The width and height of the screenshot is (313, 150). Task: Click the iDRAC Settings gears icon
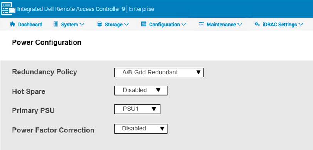[257, 24]
